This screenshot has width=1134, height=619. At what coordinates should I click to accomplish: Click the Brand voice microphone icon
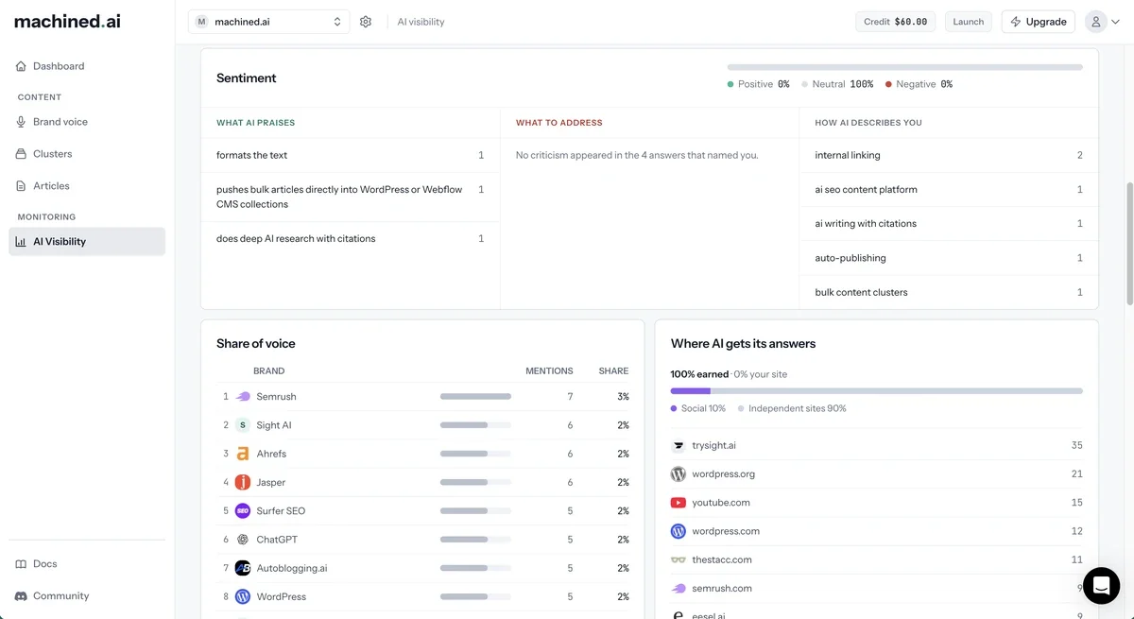(21, 122)
